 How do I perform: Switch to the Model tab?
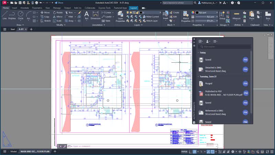[13, 152]
